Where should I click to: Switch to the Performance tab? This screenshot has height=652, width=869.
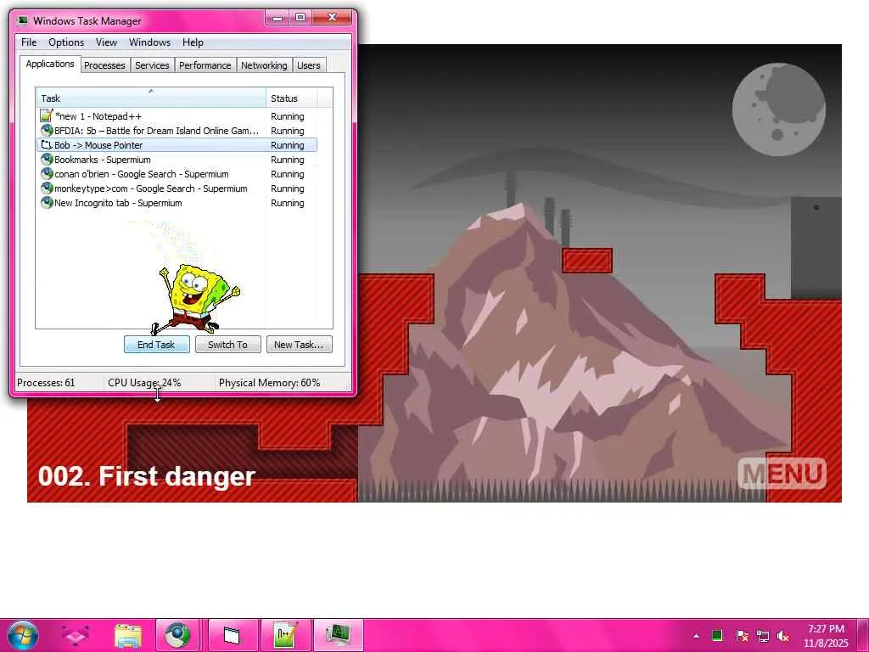tap(205, 65)
